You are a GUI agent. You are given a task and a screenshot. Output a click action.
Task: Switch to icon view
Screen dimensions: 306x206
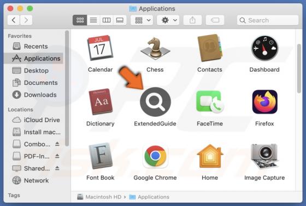click(x=80, y=20)
